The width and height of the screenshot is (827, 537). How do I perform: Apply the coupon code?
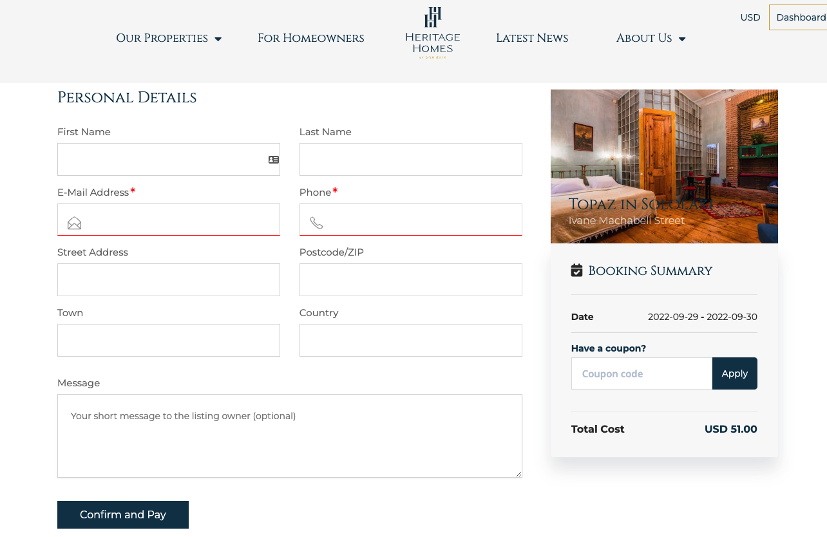pyautogui.click(x=735, y=373)
